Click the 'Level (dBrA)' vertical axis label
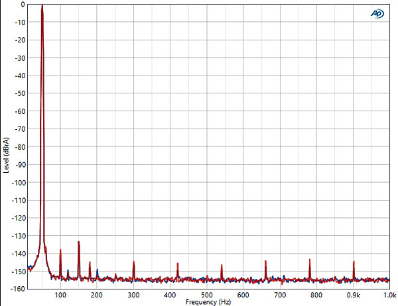398x306 pixels. click(x=6, y=156)
